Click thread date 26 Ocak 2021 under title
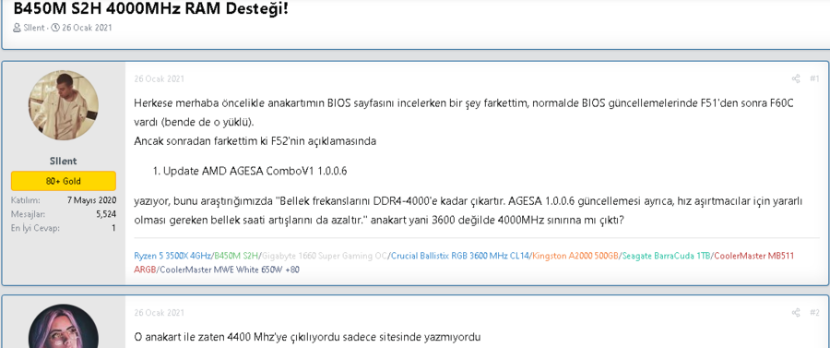 [x=87, y=28]
